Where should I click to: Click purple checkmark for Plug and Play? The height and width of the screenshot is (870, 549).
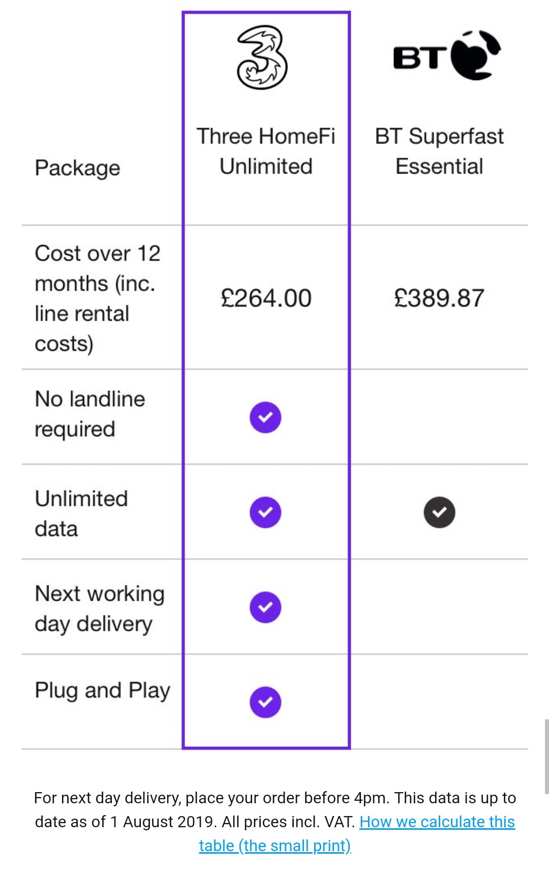point(265,702)
